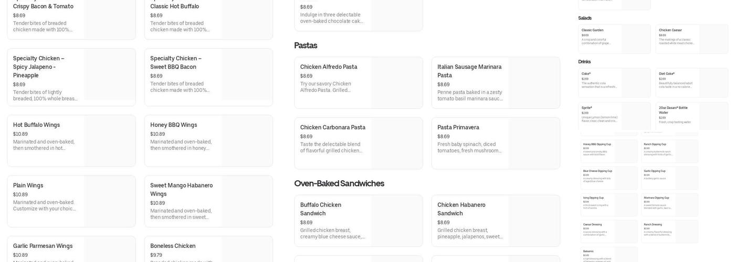The width and height of the screenshot is (735, 262).
Task: Select the Italian Sausage Marinara Pasta
Action: [x=496, y=83]
